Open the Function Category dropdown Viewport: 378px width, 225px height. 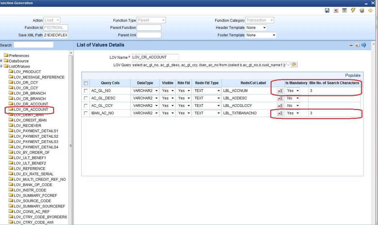260,20
